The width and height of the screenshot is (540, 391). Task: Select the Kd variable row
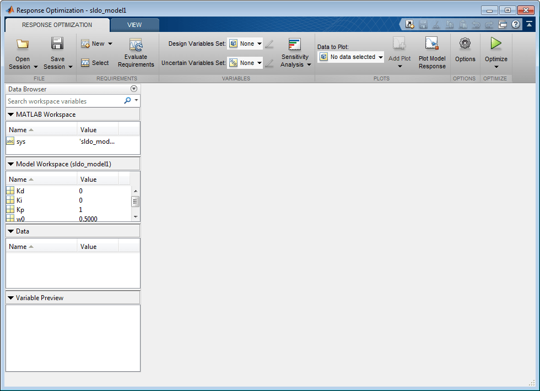point(68,191)
